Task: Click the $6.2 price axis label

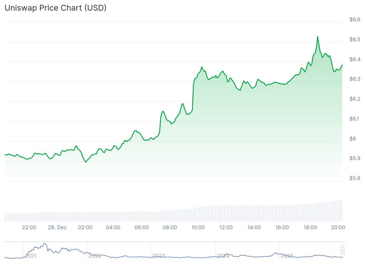Action: 354,99
